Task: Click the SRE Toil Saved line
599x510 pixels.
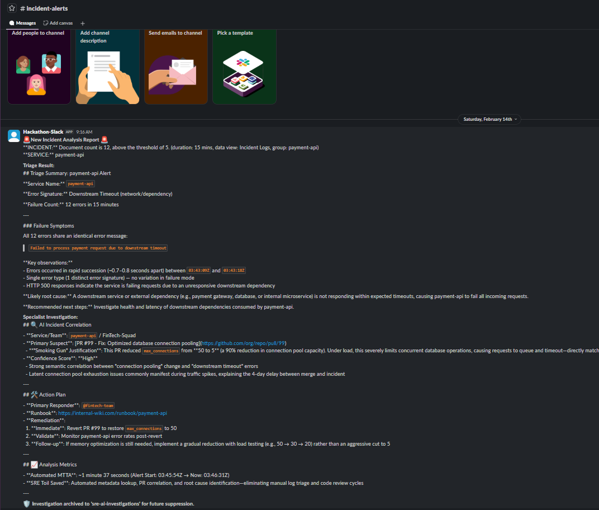Action: tap(193, 483)
